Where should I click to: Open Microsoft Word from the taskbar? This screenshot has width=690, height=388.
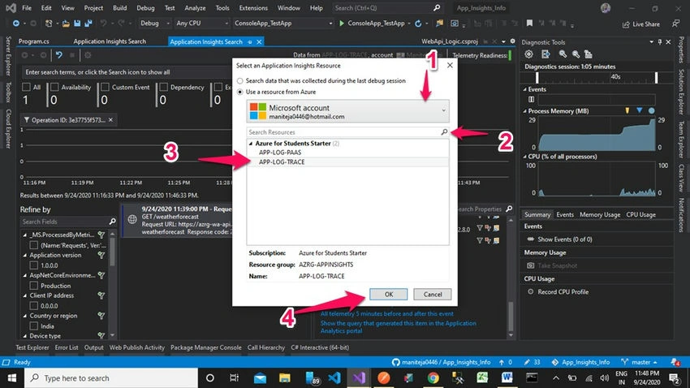coord(507,378)
